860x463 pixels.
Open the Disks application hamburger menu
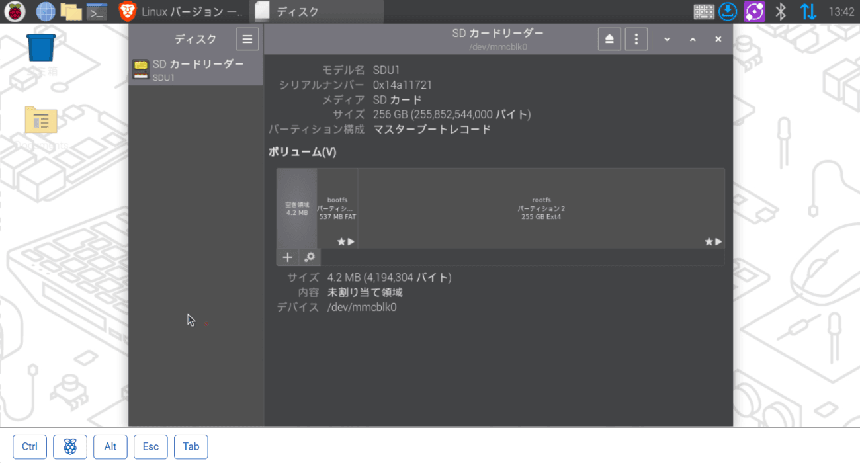(x=247, y=39)
